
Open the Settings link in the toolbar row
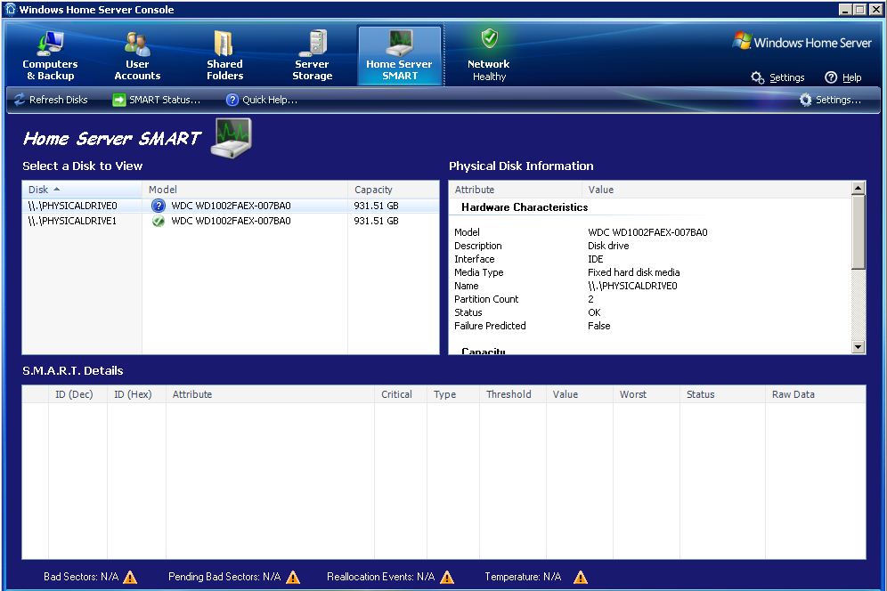[x=830, y=100]
